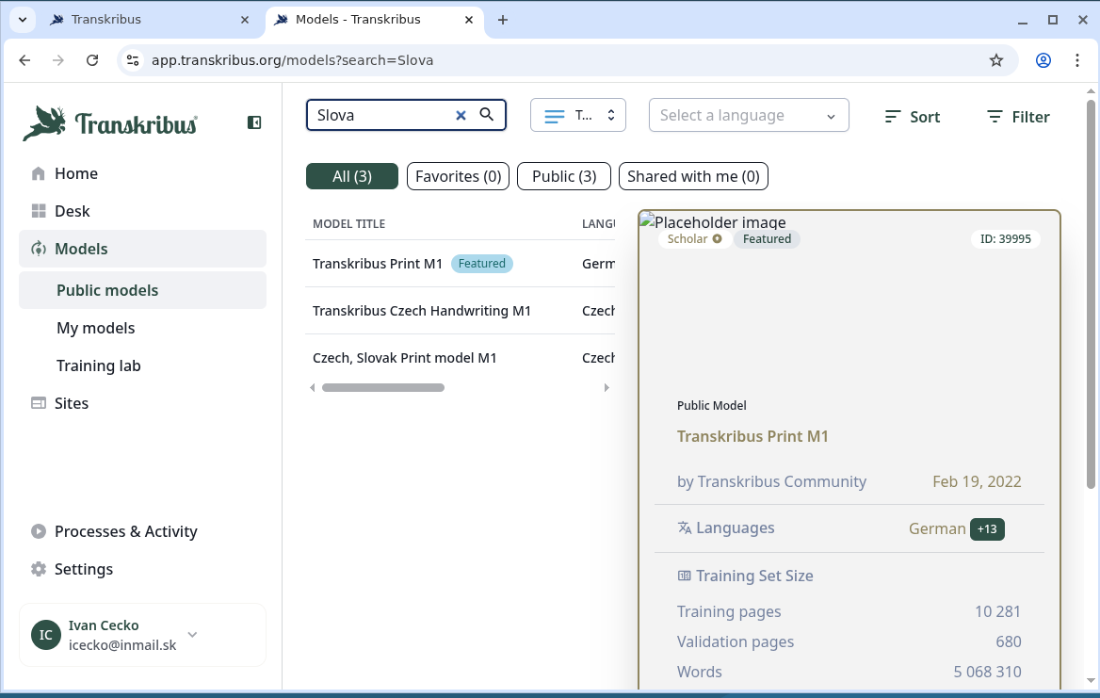Clear the Slova search text
The height and width of the screenshot is (698, 1100).
coord(461,115)
